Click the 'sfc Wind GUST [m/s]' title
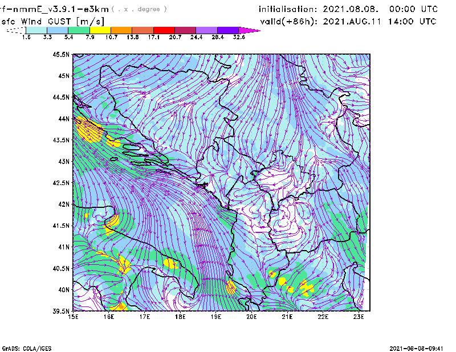 [52, 22]
